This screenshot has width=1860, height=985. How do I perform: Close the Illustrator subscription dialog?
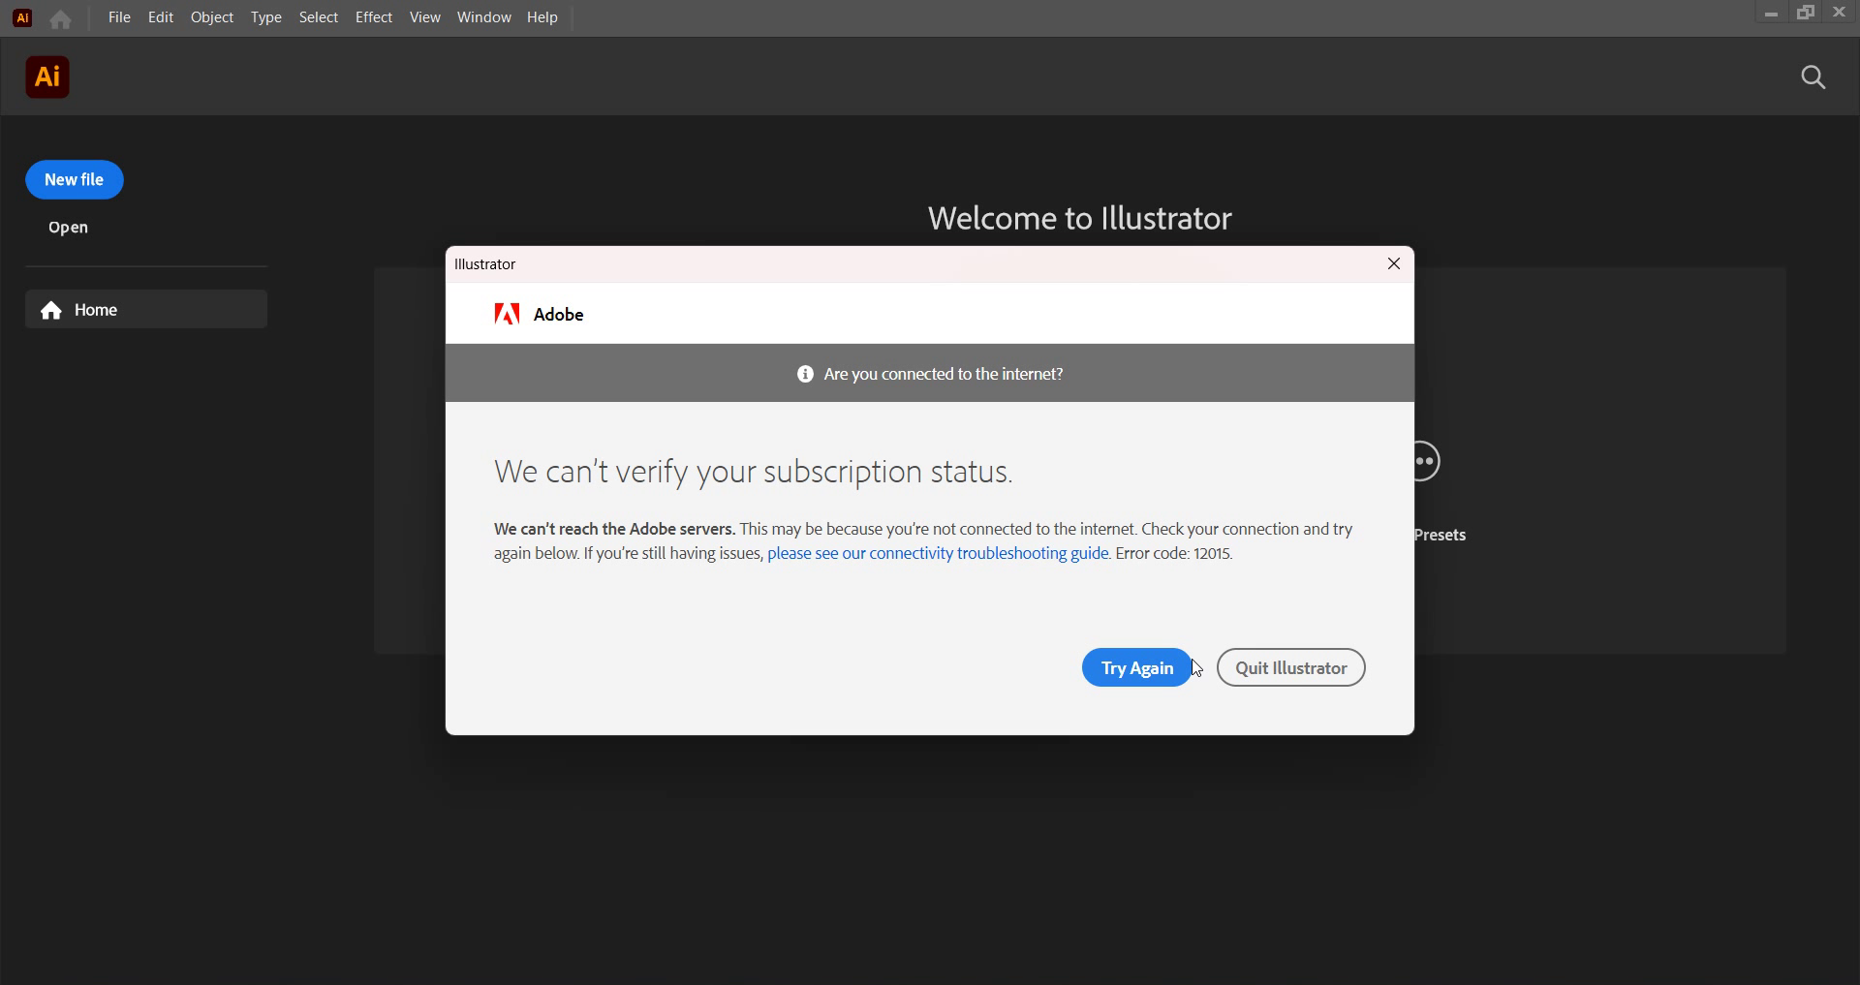coord(1393,263)
